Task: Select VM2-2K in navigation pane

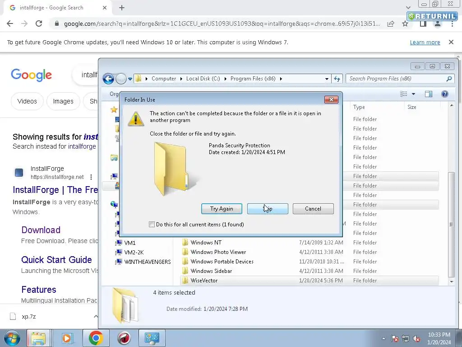Action: (x=134, y=252)
